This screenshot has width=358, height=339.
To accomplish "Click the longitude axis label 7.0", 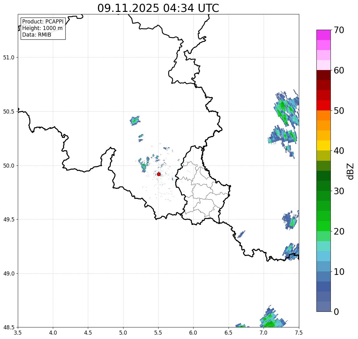I will (264, 333).
